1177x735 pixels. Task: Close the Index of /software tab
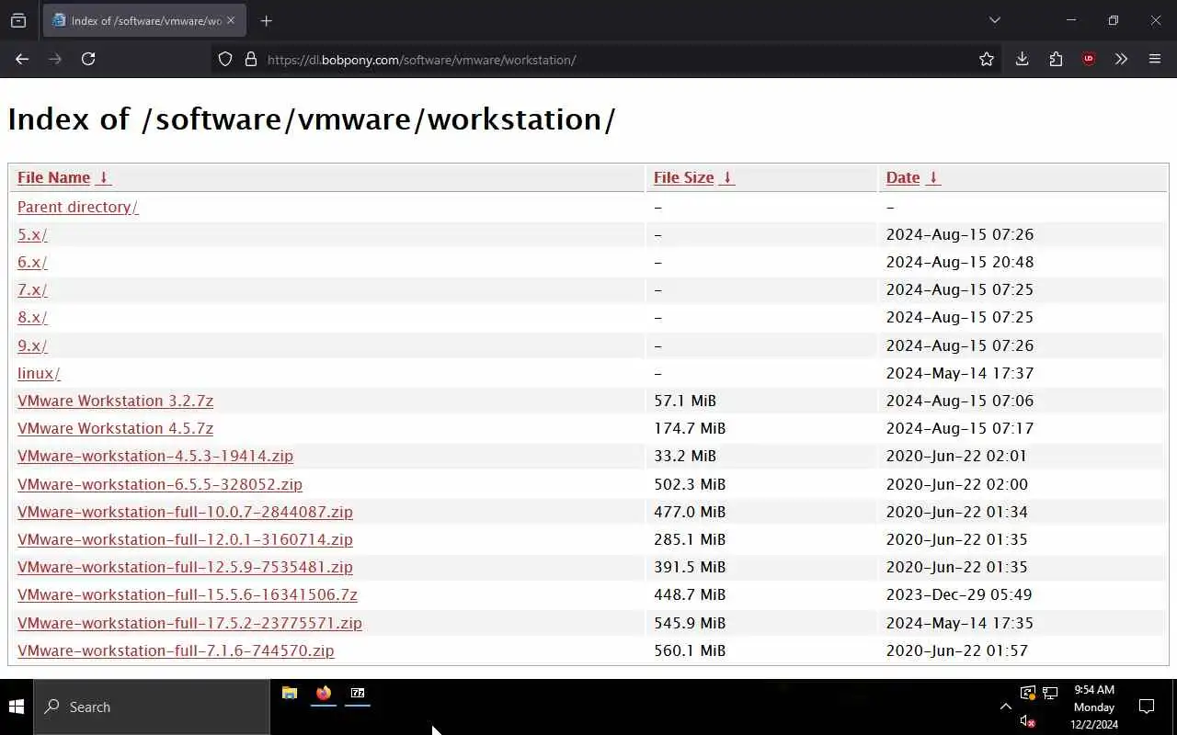point(231,20)
